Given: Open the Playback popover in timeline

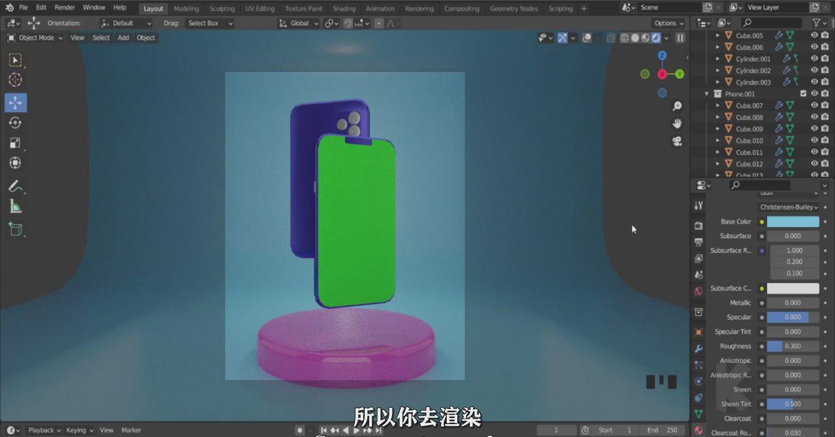Looking at the screenshot, I should coord(44,430).
